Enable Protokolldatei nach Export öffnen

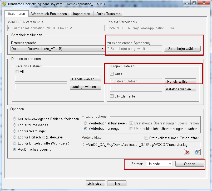pyautogui.click(x=146, y=138)
